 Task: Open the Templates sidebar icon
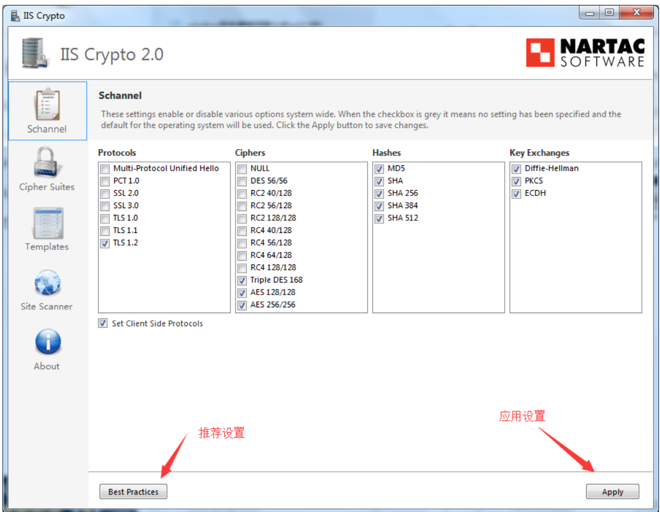pyautogui.click(x=48, y=223)
